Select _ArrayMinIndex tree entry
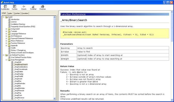This screenshot has height=102, width=174. (x=19, y=88)
